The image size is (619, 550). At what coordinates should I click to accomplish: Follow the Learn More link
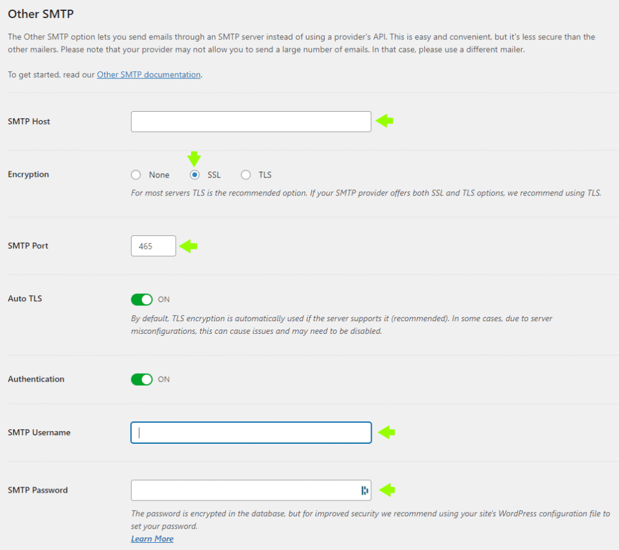[x=152, y=539]
